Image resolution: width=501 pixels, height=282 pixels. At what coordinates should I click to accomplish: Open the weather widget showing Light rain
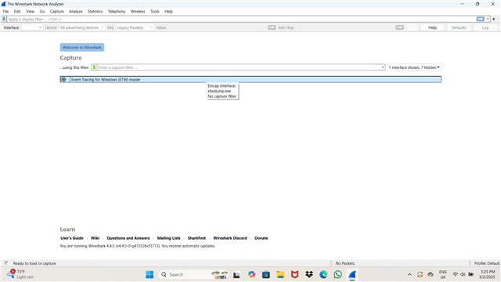pos(20,274)
